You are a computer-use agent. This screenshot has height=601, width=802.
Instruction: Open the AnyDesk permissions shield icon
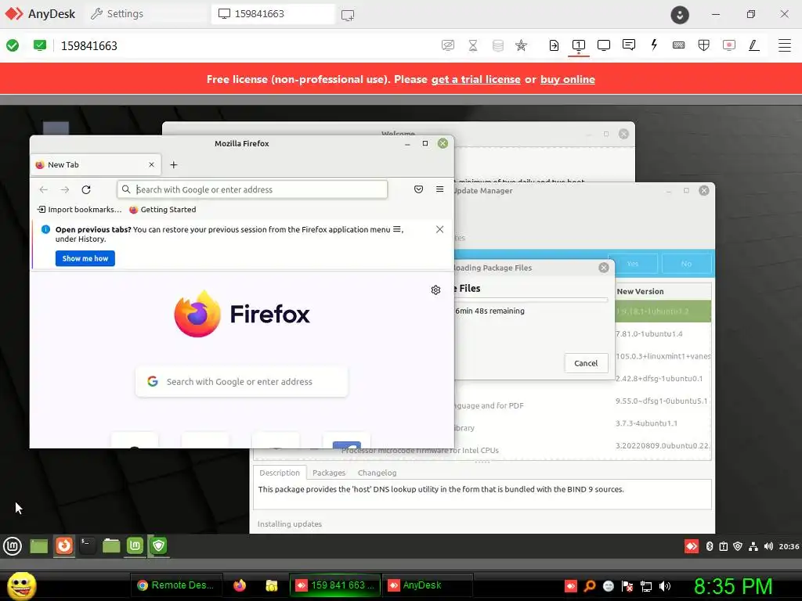click(x=704, y=45)
